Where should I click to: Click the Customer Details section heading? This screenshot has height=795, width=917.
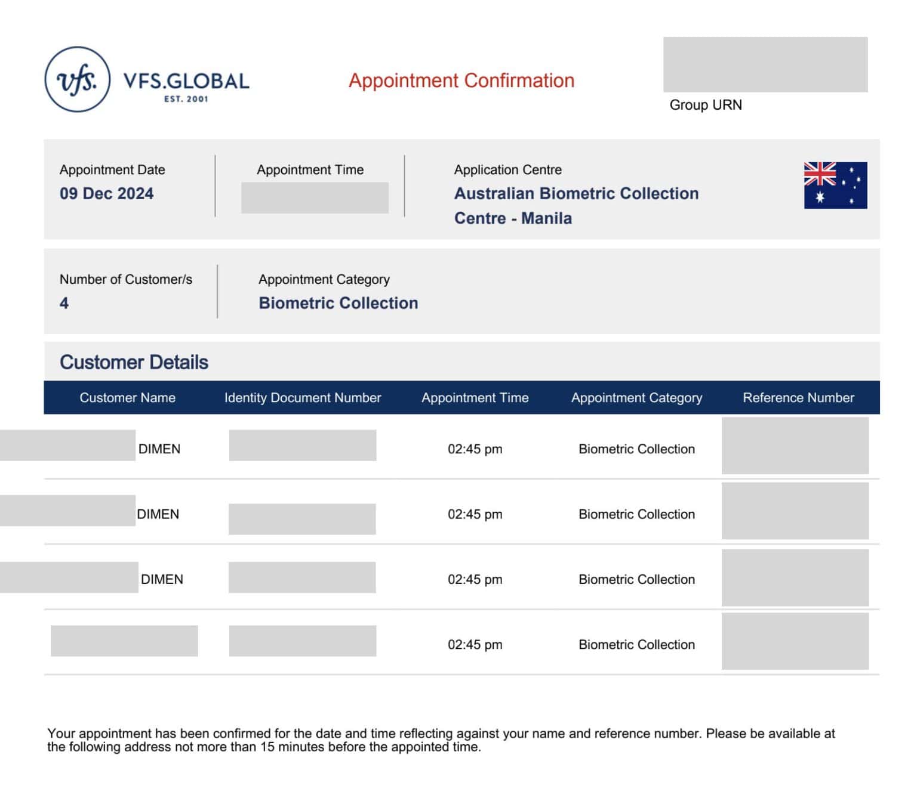point(134,362)
